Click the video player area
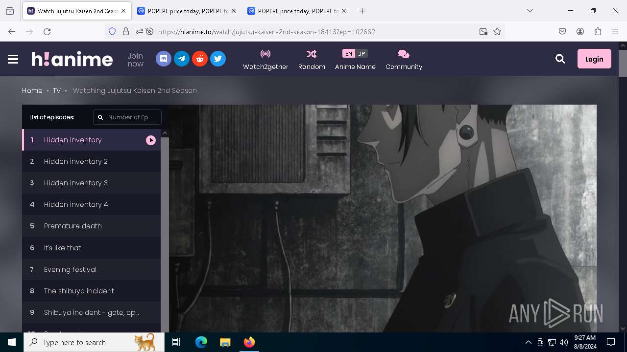 click(x=383, y=219)
